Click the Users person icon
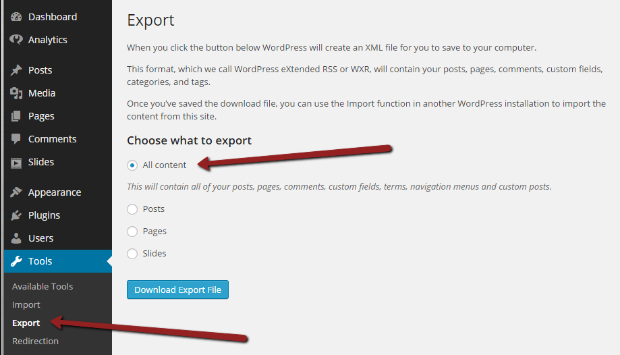 tap(16, 238)
